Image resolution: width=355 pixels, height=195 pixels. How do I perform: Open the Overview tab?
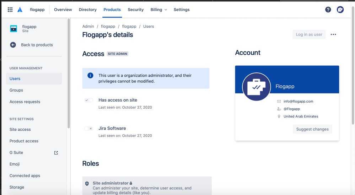63,10
